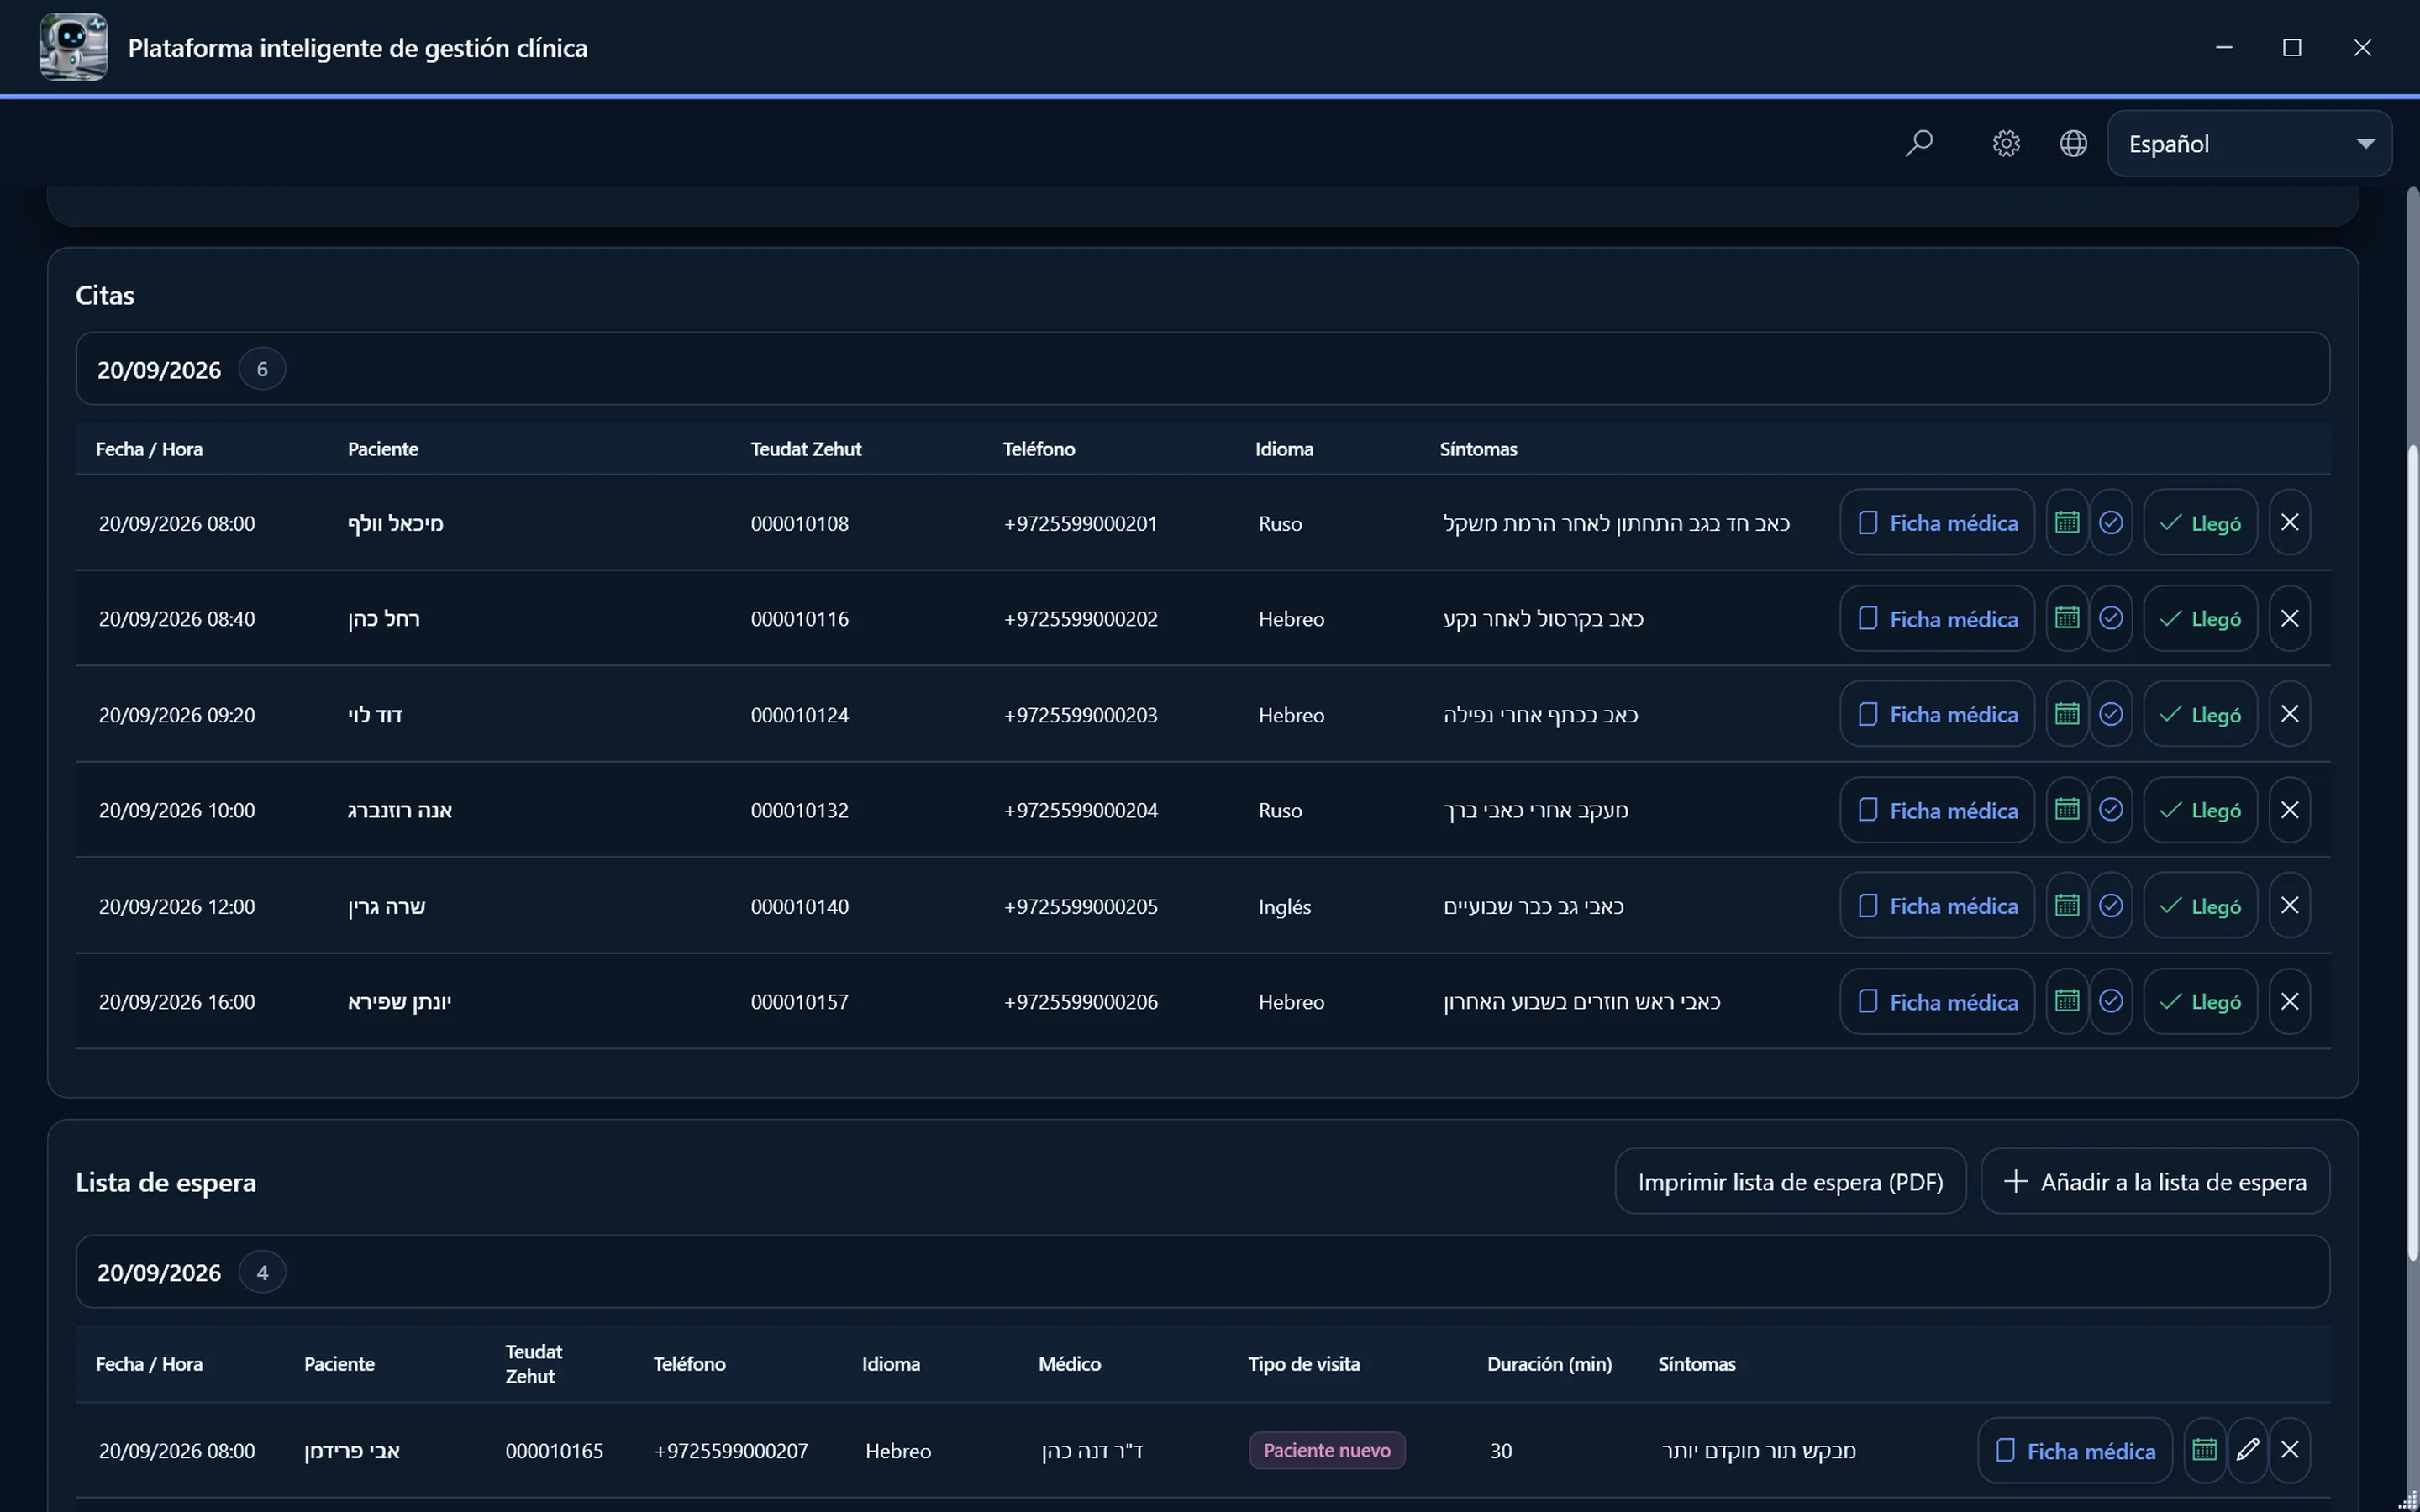This screenshot has width=2420, height=1512.
Task: Click the window resize grip corner
Action: click(x=2408, y=1500)
